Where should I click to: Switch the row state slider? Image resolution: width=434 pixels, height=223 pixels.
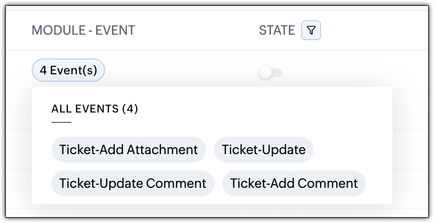(x=271, y=73)
